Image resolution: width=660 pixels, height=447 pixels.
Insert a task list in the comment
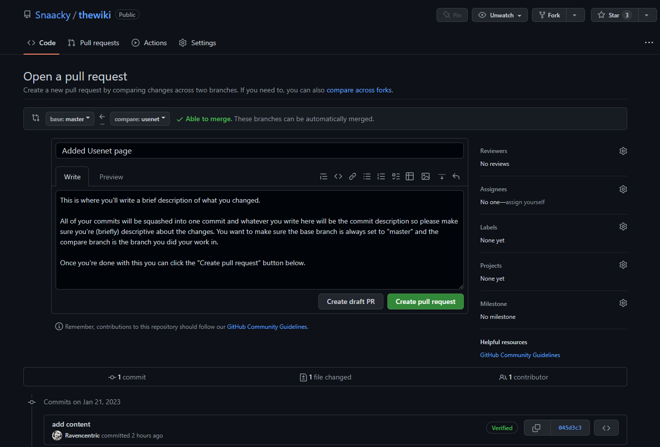point(396,176)
